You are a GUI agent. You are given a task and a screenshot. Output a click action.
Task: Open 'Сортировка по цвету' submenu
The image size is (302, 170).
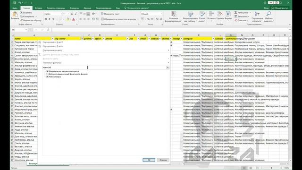coord(106,51)
